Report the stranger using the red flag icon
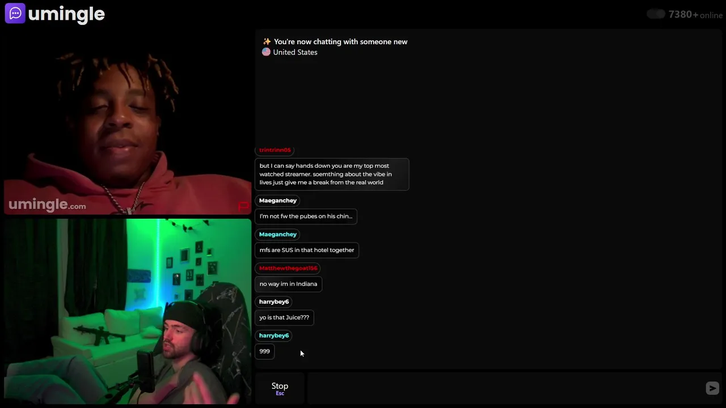This screenshot has width=726, height=408. [243, 206]
